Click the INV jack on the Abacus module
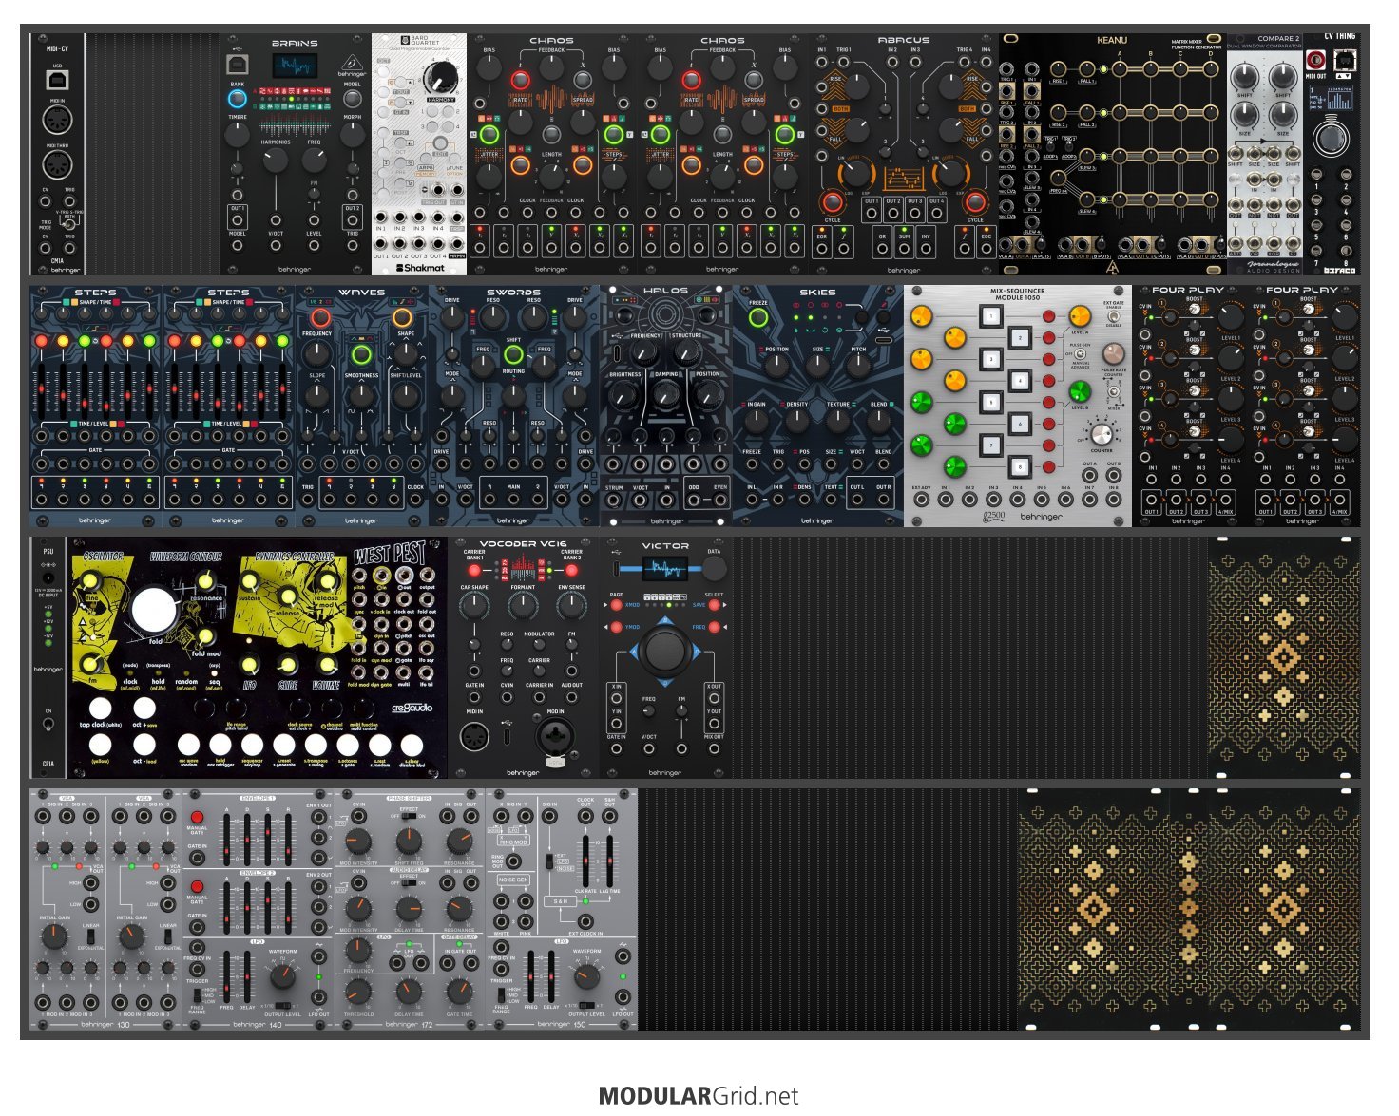This screenshot has width=1399, height=1116. point(925,249)
